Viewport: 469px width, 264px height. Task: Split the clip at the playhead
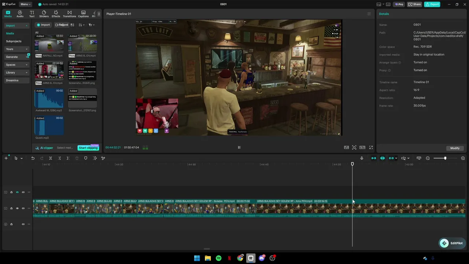coord(51,158)
